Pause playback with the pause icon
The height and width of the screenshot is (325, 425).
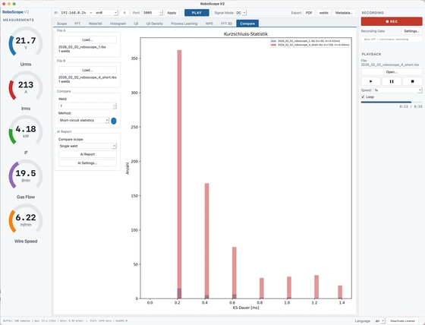click(x=392, y=81)
